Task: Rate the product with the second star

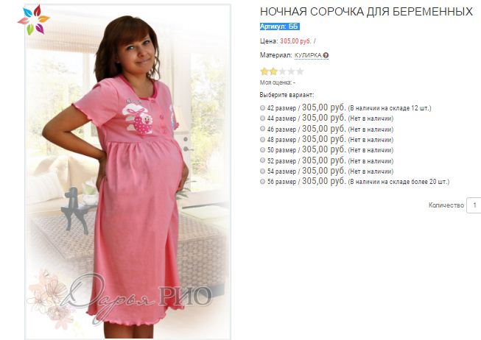Action: pos(273,71)
